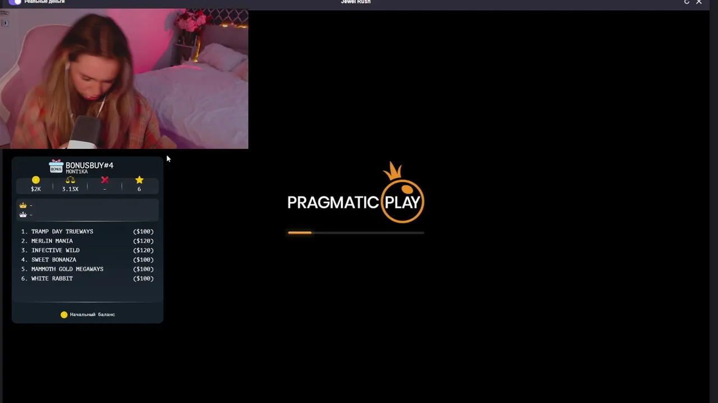Click the Реальные деньги label
The height and width of the screenshot is (403, 718).
(44, 2)
